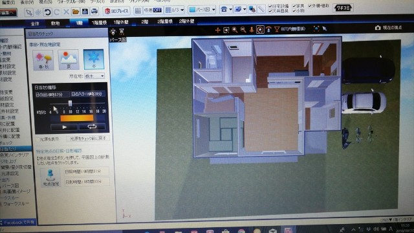Viewport: 414px width, 233px height.
Task: Select the 夏 summer season button
Action: click(x=69, y=60)
